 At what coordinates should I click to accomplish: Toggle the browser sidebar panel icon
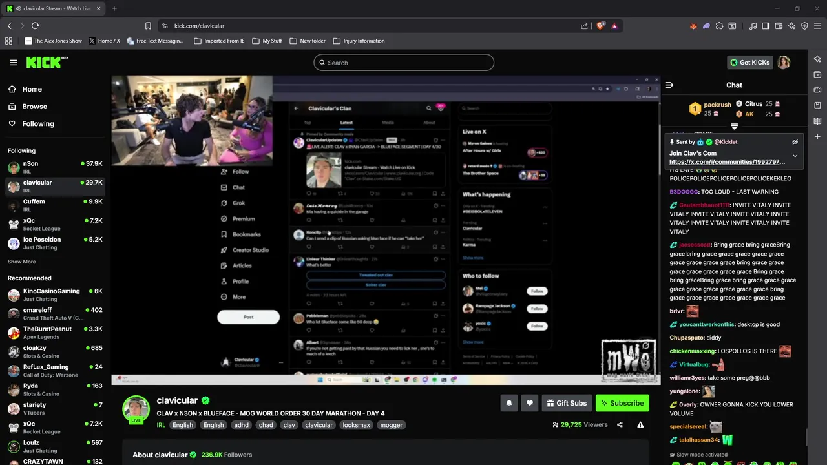click(x=766, y=26)
